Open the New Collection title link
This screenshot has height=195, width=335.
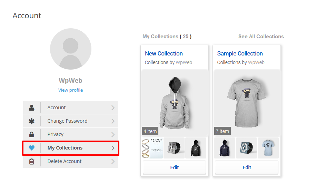tap(164, 53)
